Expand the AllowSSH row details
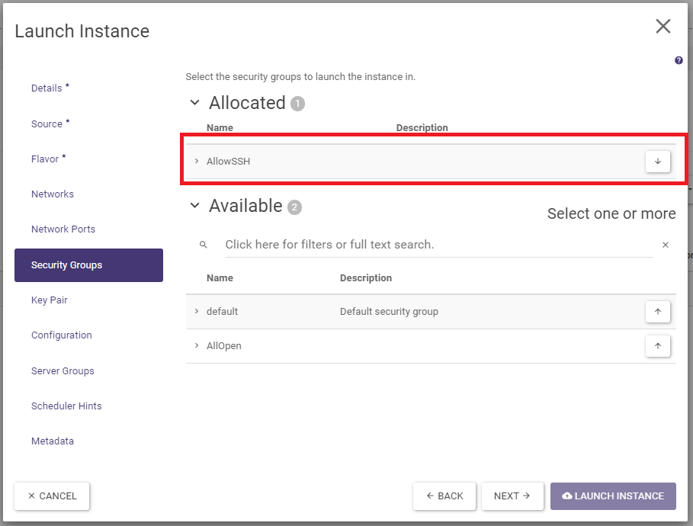693x526 pixels. (197, 162)
